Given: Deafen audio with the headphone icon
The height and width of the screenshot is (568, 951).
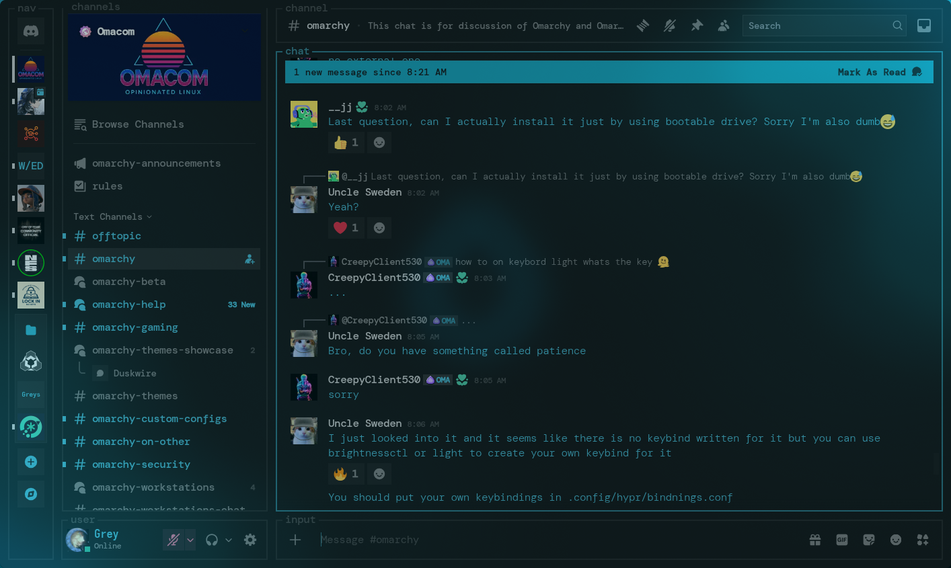Looking at the screenshot, I should coord(213,540).
